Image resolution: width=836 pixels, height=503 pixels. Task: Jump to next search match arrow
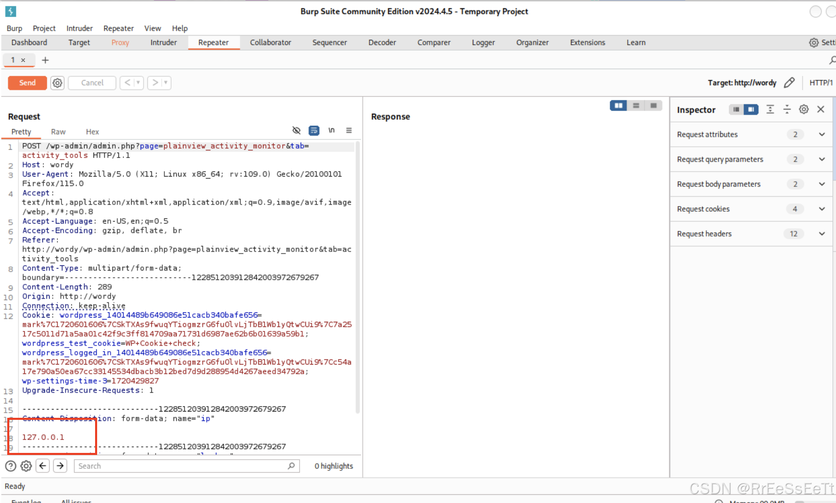pyautogui.click(x=60, y=466)
